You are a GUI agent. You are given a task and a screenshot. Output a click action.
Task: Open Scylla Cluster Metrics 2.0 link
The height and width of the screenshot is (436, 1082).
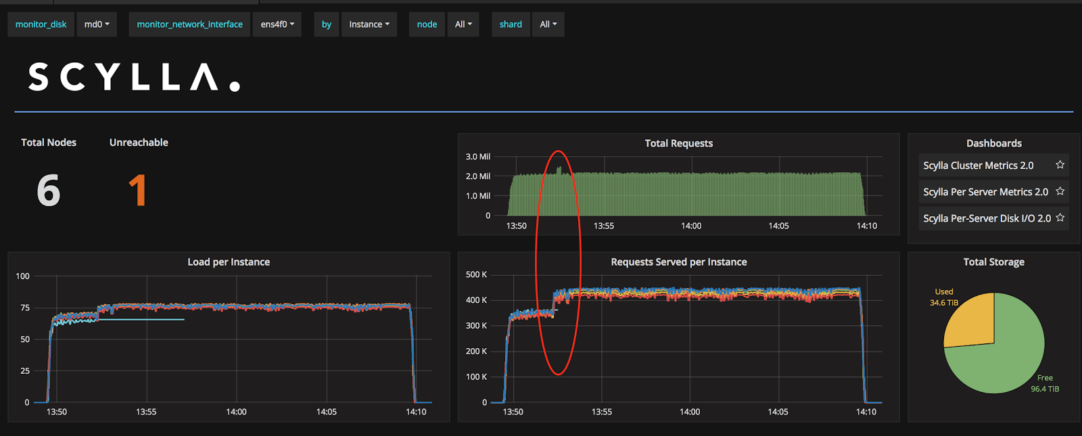pyautogui.click(x=978, y=166)
